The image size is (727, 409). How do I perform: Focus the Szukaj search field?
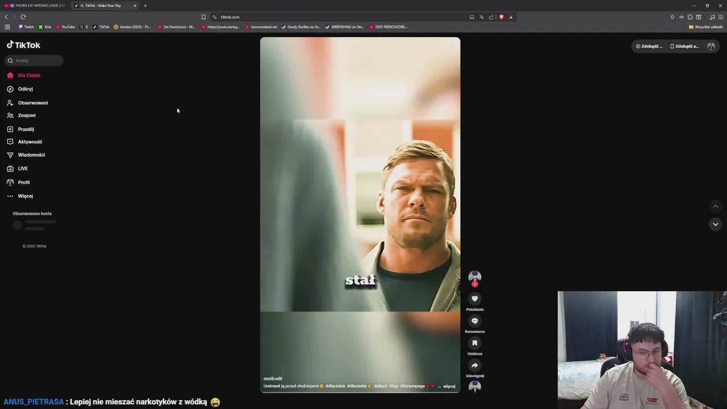point(34,60)
